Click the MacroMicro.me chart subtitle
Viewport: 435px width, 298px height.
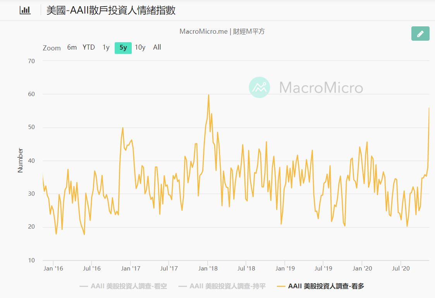(x=222, y=31)
